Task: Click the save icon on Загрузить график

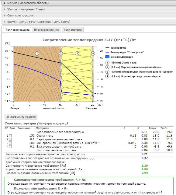Action: (x=8, y=117)
